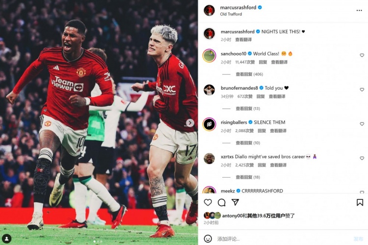Screen dimensions: 368x245
Task: Save the post with the bookmark icon
Action: (x=360, y=202)
